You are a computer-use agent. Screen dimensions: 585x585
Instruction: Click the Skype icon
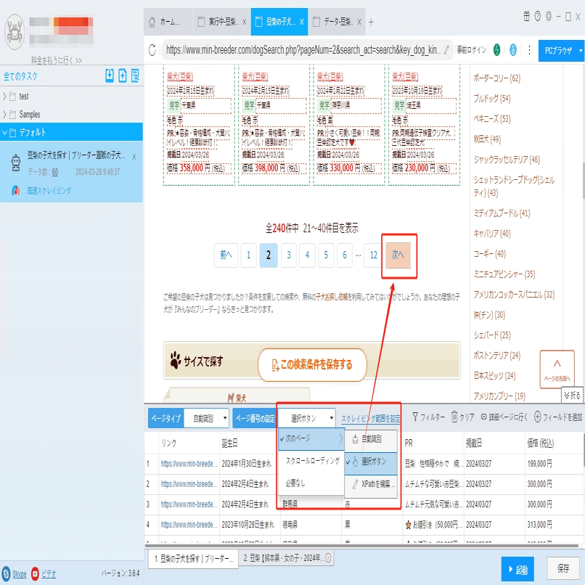pos(6,573)
